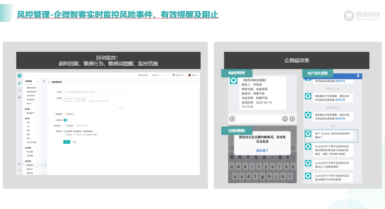
Task: Tap the p key on the keyboard
Action: [293, 167]
